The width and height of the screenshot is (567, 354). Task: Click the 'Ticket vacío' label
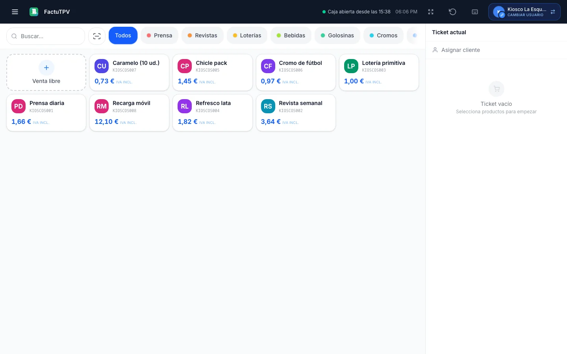(496, 104)
